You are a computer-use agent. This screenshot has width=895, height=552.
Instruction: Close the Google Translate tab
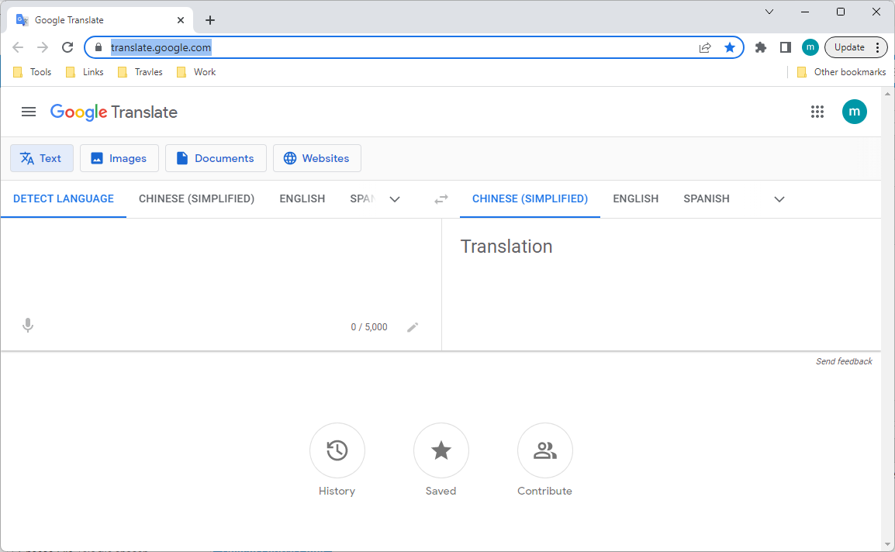pos(181,20)
